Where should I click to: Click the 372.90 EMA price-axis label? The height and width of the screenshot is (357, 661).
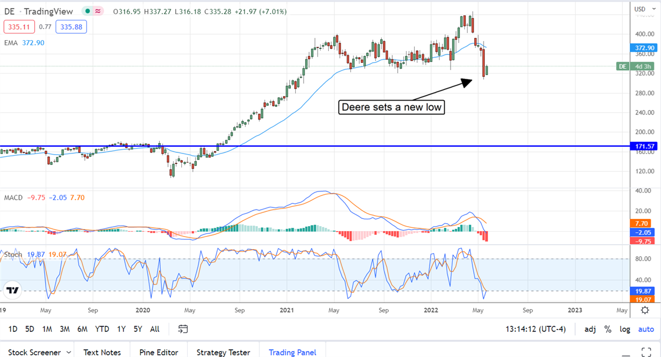coord(644,48)
